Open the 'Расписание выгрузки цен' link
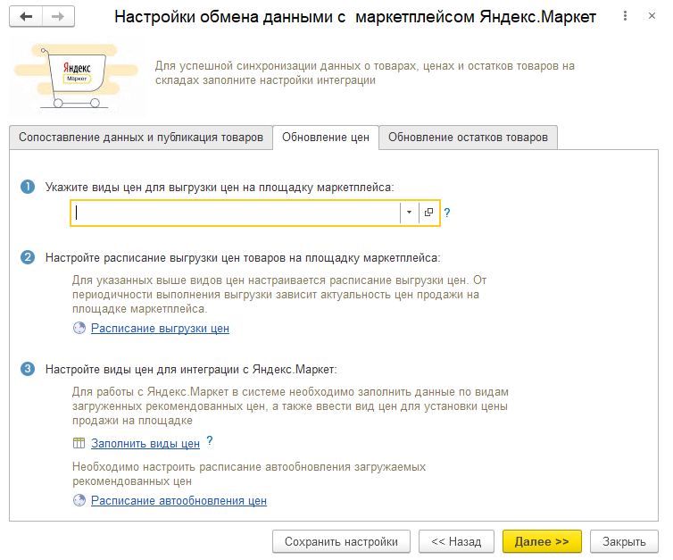 [160, 329]
